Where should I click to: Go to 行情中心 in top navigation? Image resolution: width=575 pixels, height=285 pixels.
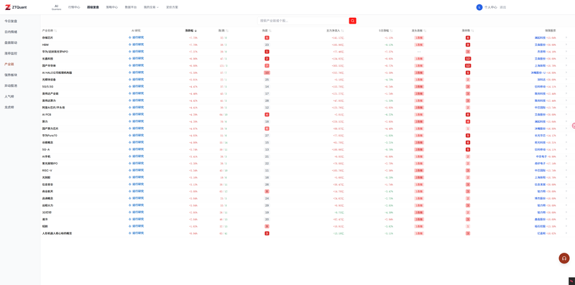point(74,7)
